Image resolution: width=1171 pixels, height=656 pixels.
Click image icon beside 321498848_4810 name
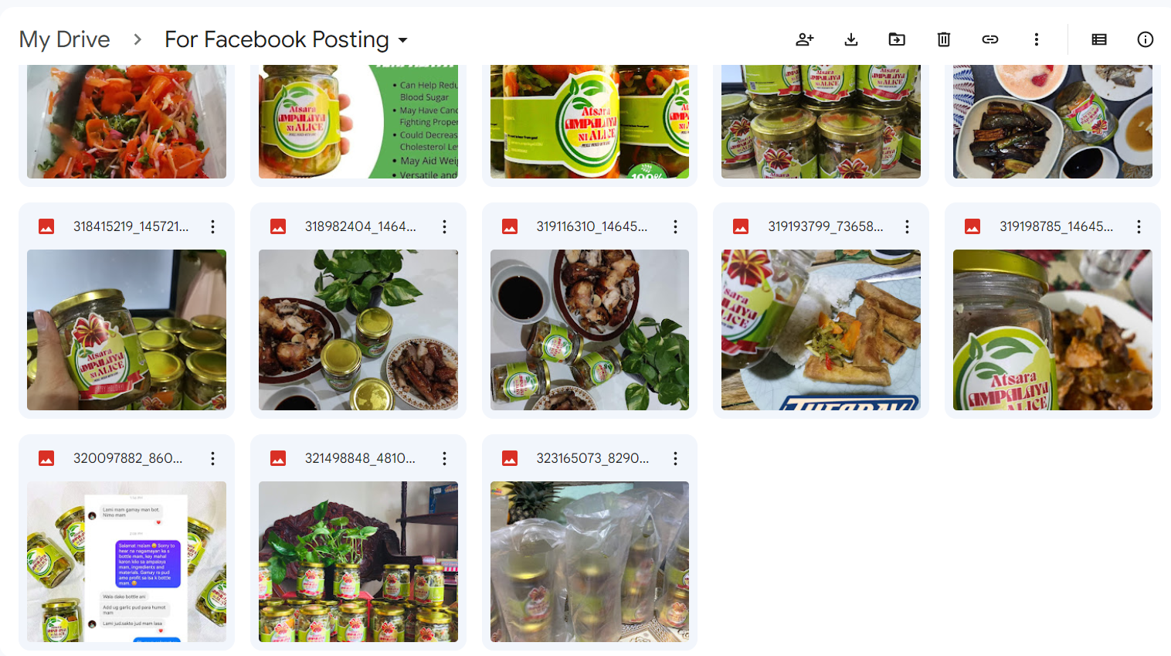click(278, 458)
